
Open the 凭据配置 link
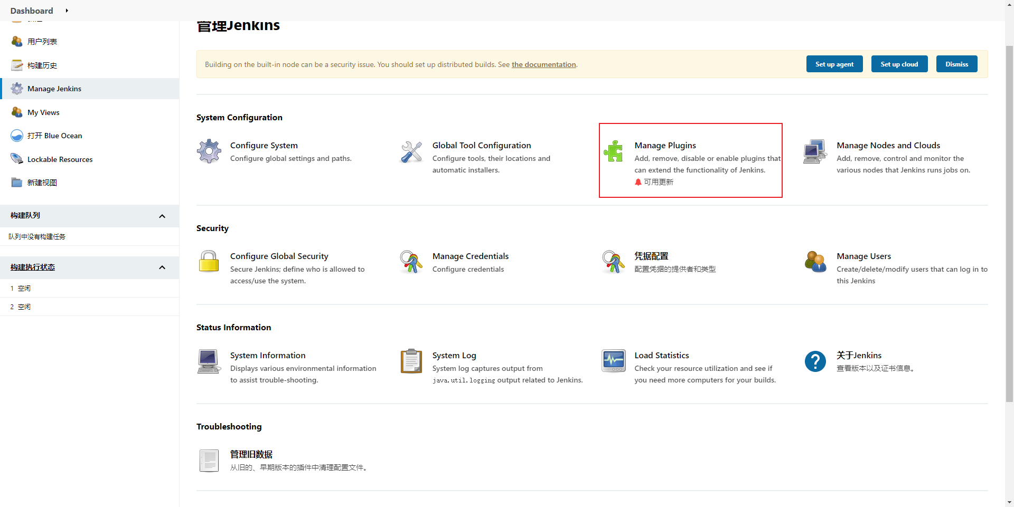pos(651,256)
